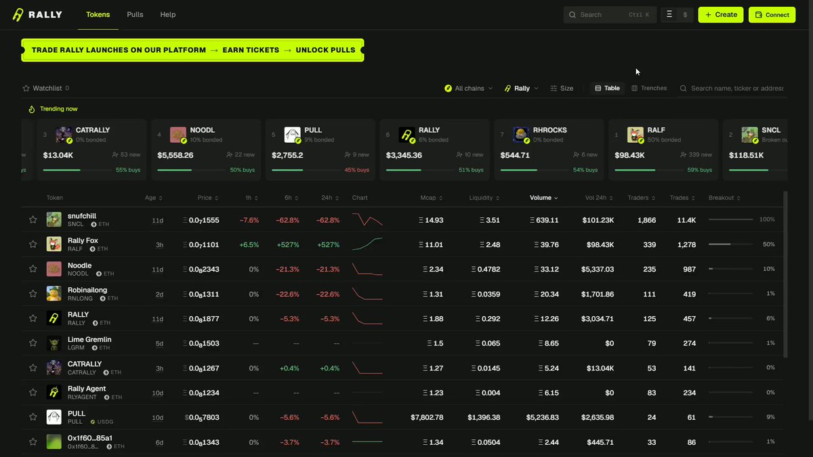Go to the Pulls tab

point(135,14)
